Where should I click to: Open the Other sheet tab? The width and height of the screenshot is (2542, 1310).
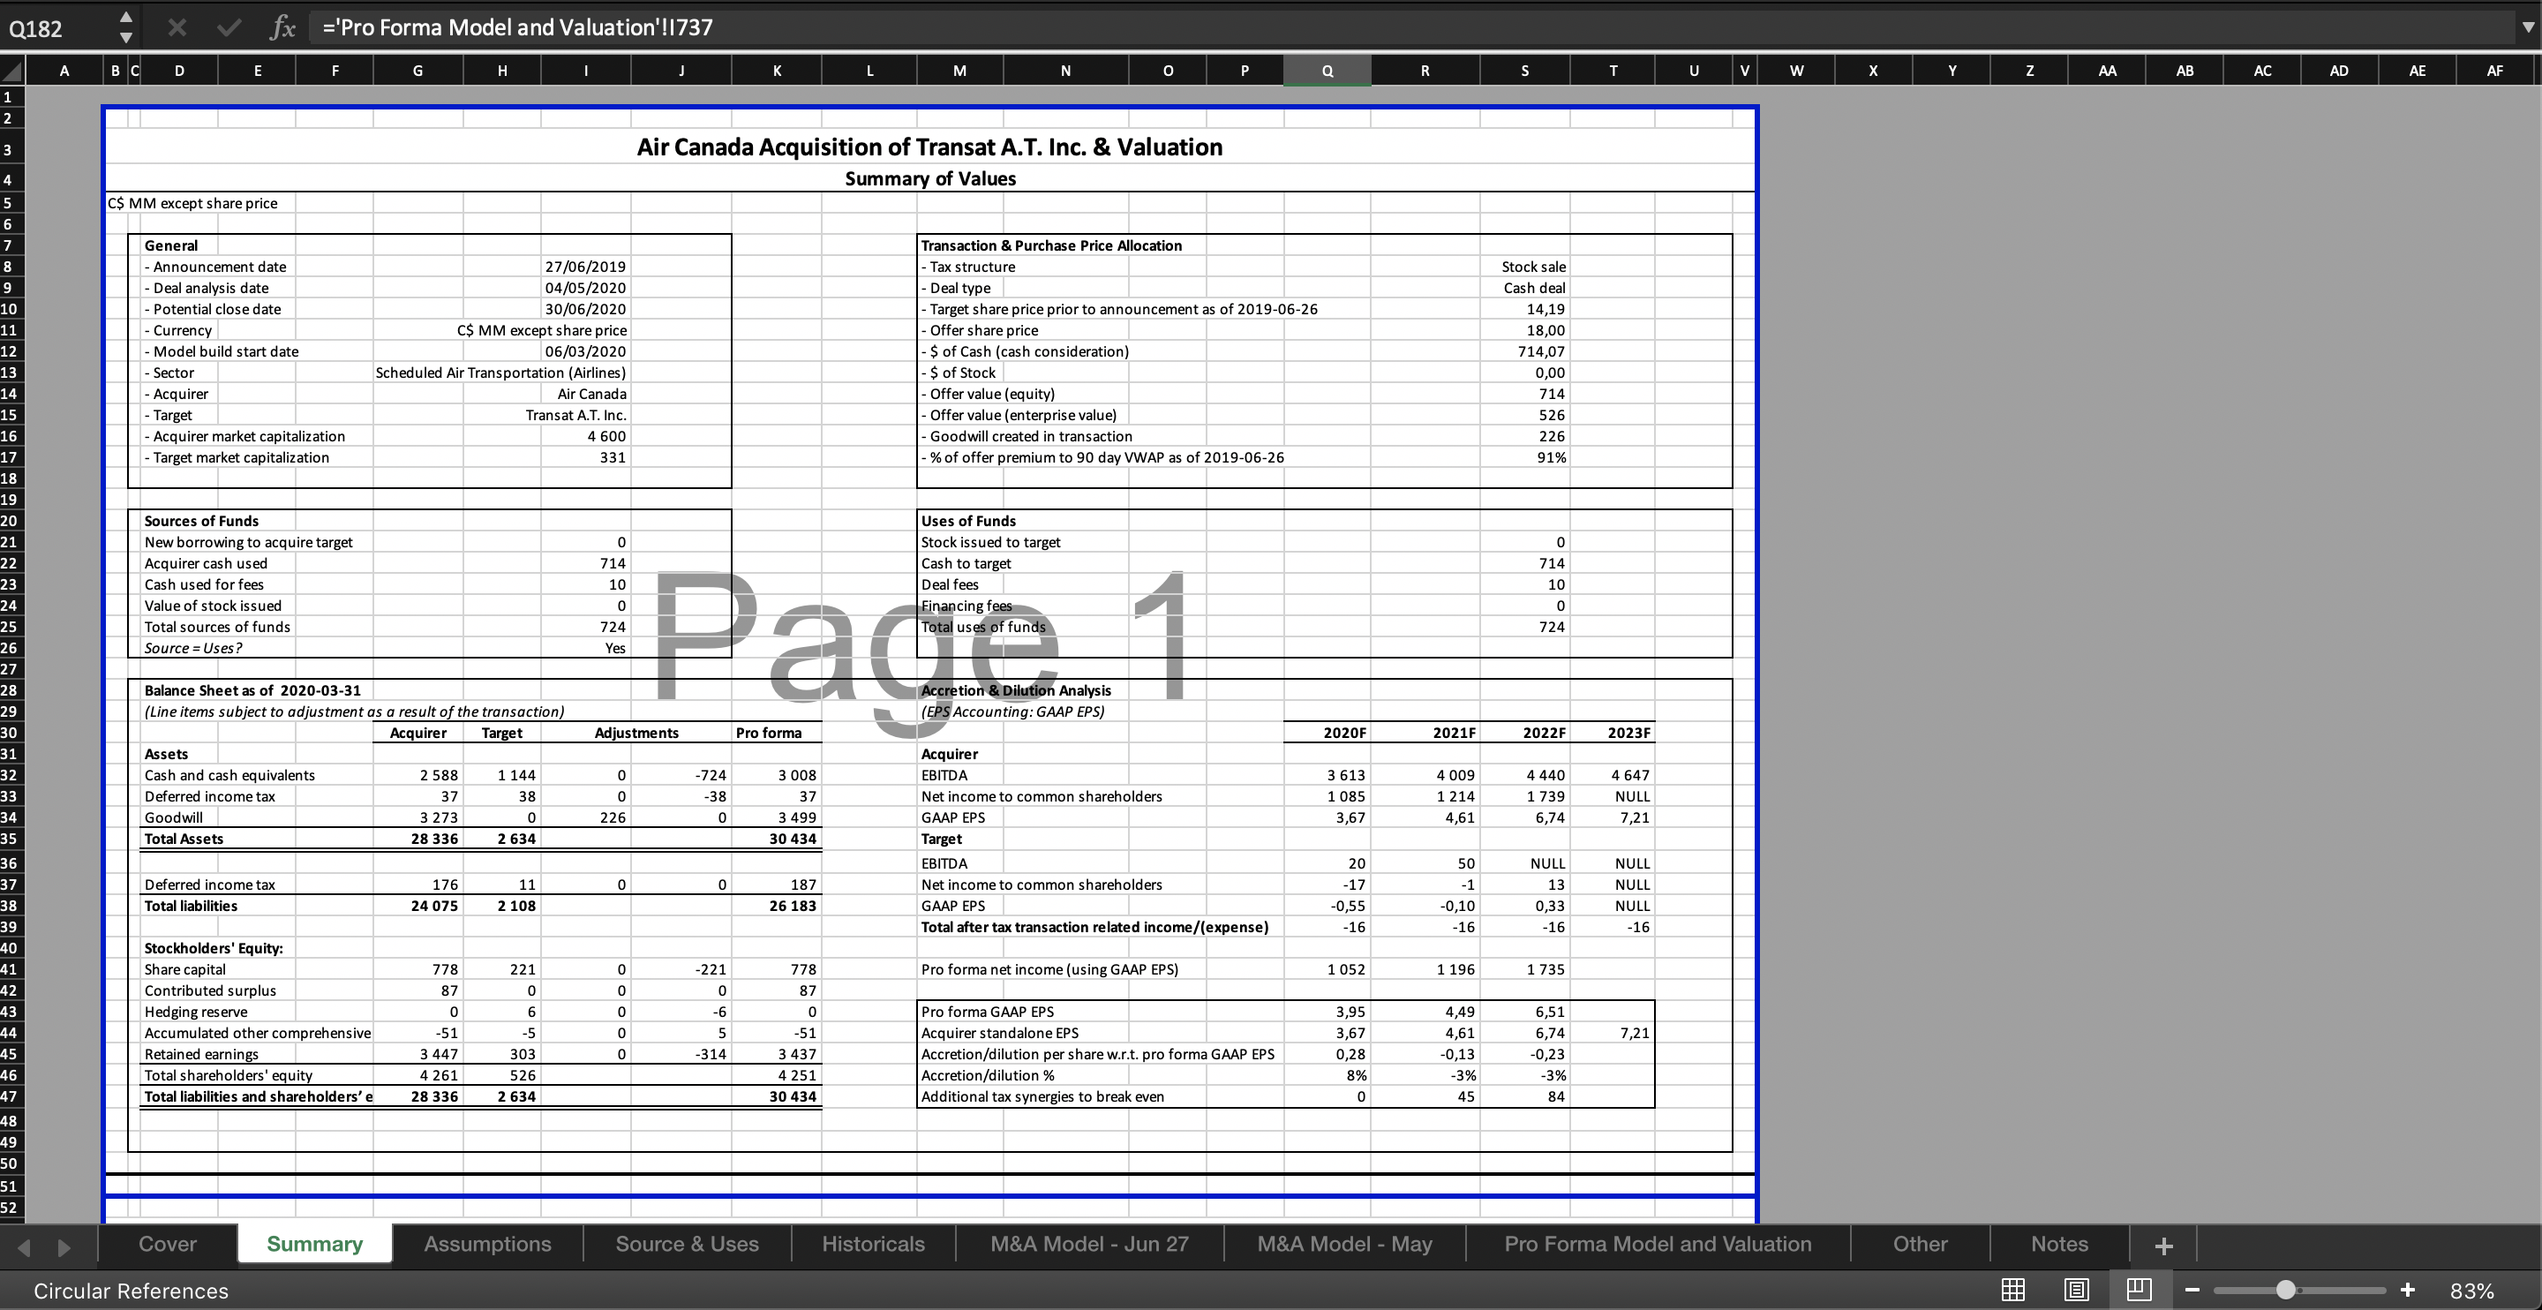point(1920,1244)
